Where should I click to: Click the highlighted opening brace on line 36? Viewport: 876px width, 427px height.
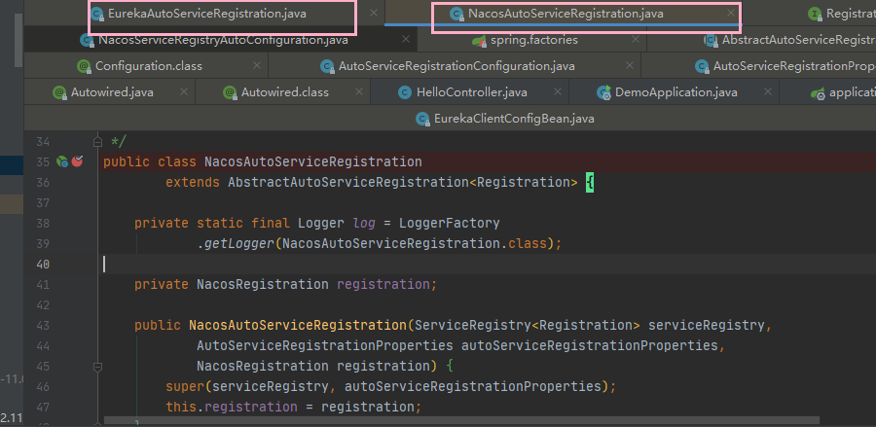(590, 183)
